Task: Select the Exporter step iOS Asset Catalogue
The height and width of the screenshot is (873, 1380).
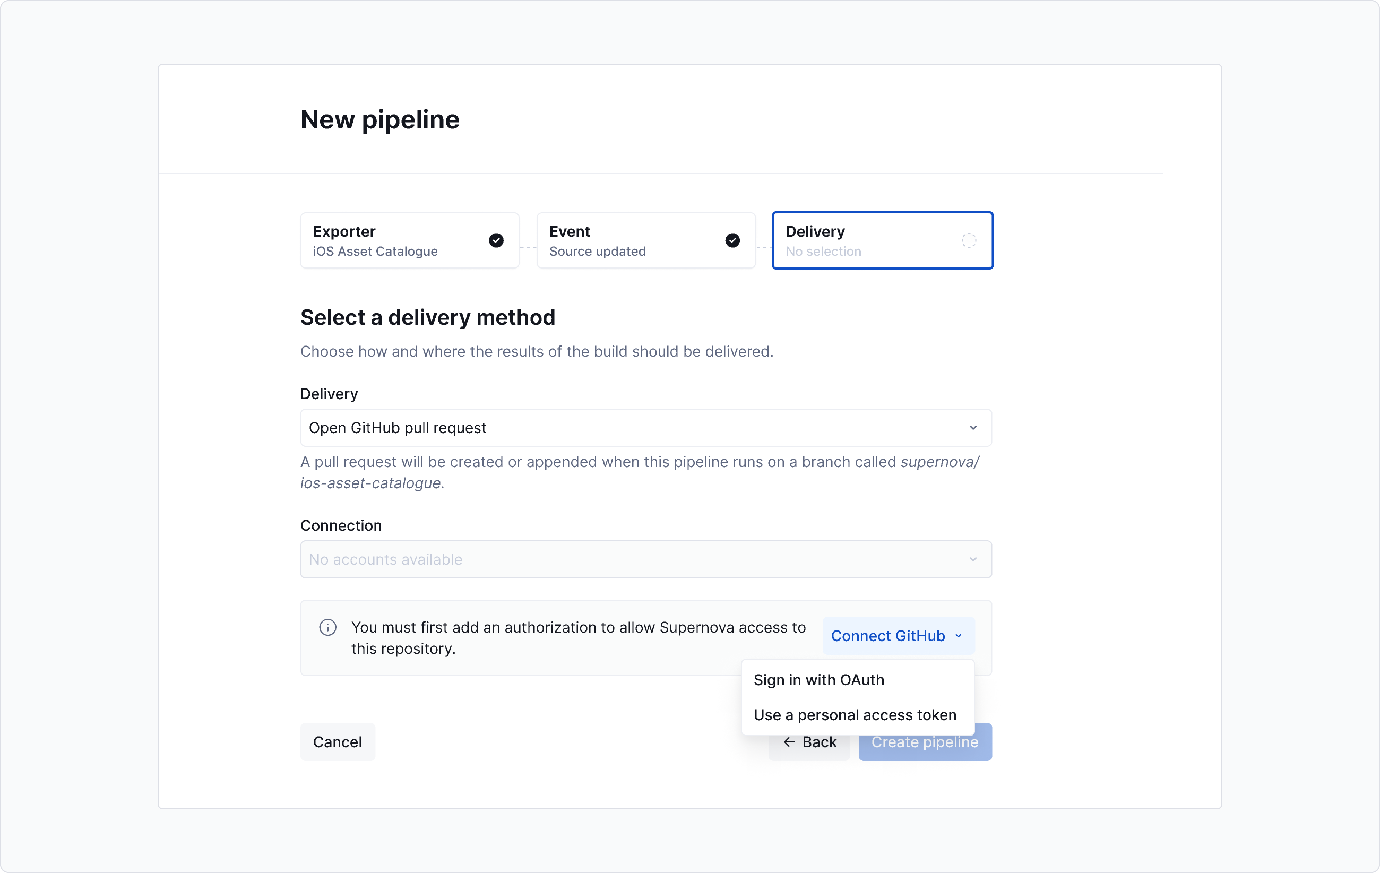Action: [x=409, y=240]
